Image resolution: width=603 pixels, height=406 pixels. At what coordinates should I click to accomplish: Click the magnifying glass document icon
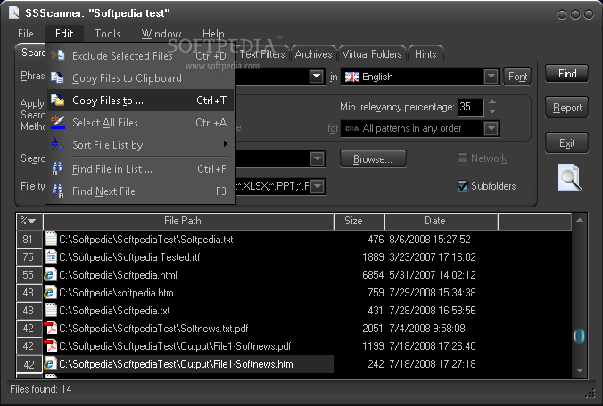click(569, 178)
